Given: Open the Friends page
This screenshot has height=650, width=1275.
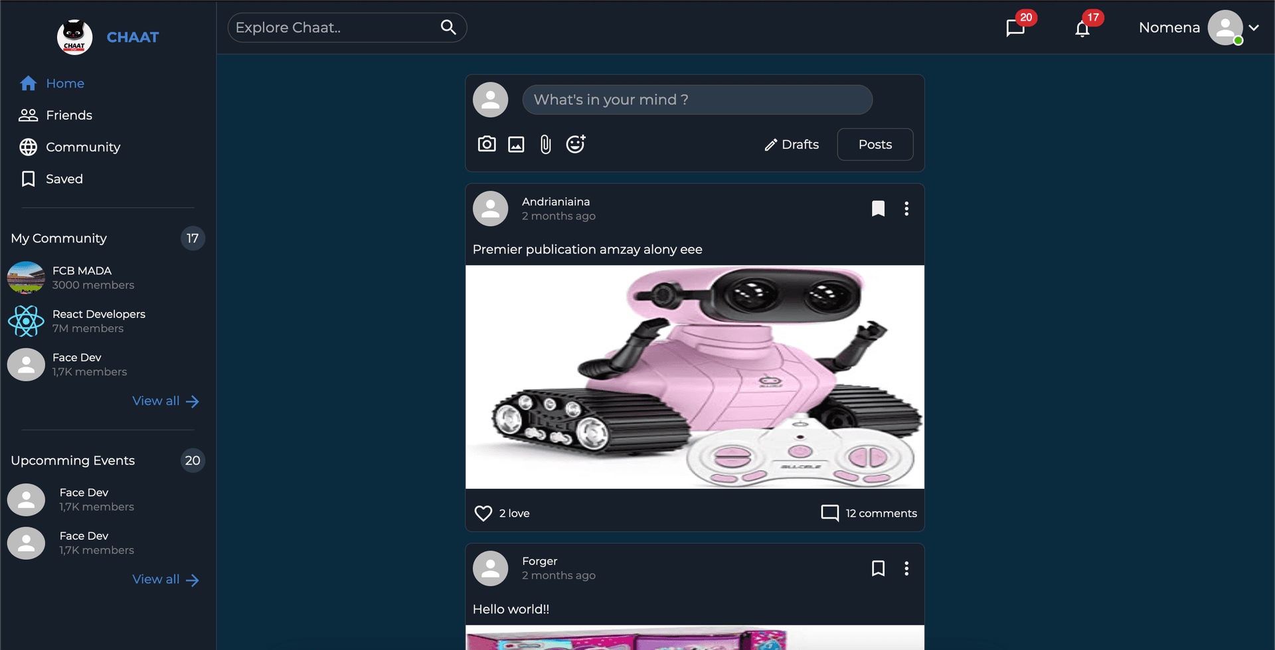Looking at the screenshot, I should coord(56,115).
